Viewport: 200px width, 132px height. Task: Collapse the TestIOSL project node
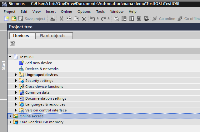coord(10,57)
